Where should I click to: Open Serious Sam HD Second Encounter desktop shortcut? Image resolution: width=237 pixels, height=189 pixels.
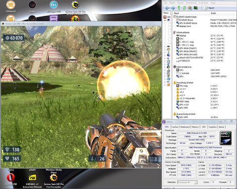pos(76,7)
